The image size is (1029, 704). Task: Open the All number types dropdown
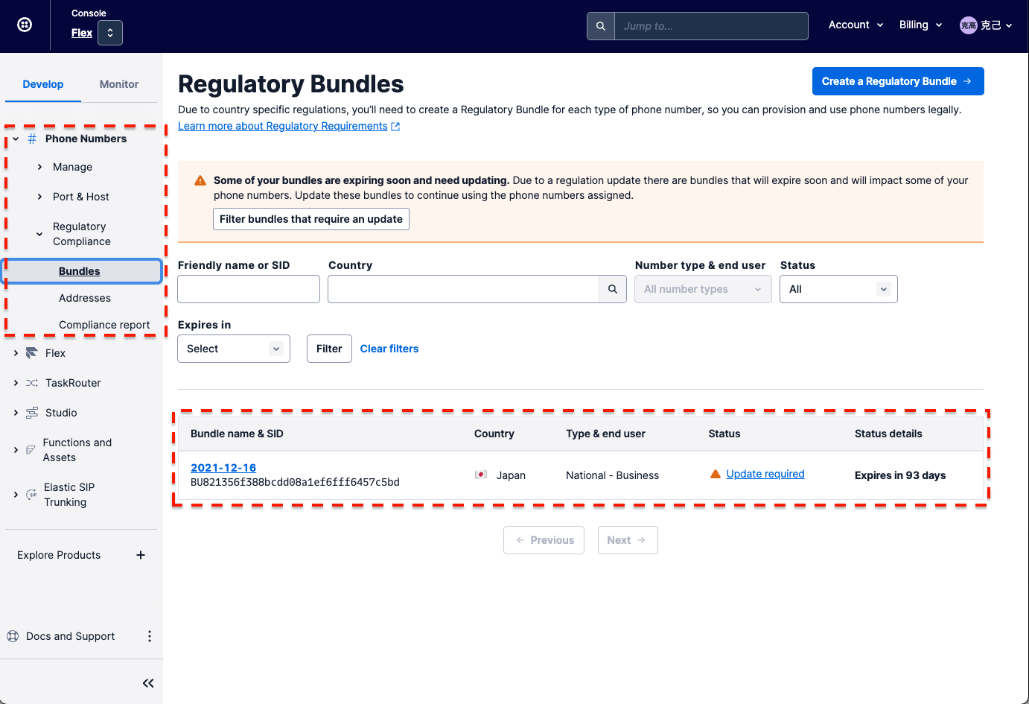[703, 289]
